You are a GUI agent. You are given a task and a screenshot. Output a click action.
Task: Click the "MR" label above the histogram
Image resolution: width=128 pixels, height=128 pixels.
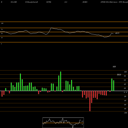pyautogui.click(x=114, y=67)
